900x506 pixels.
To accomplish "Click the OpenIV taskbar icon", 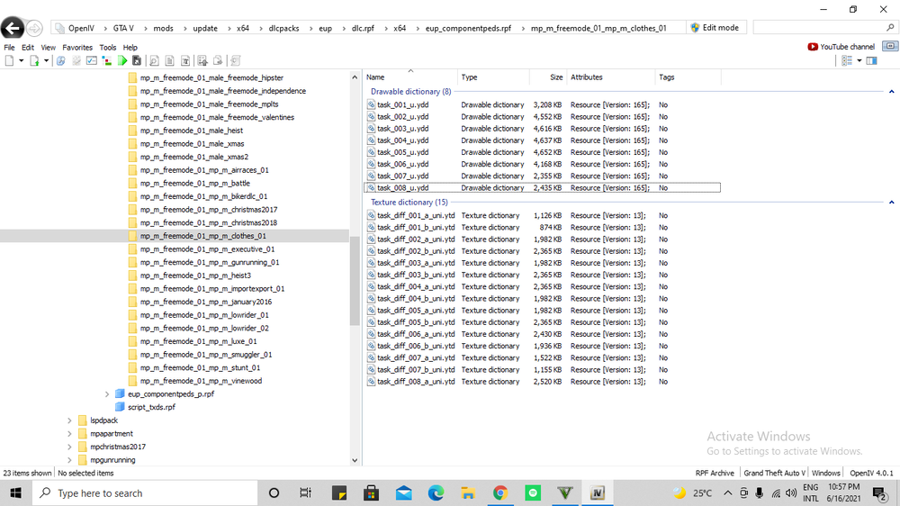I will point(597,492).
